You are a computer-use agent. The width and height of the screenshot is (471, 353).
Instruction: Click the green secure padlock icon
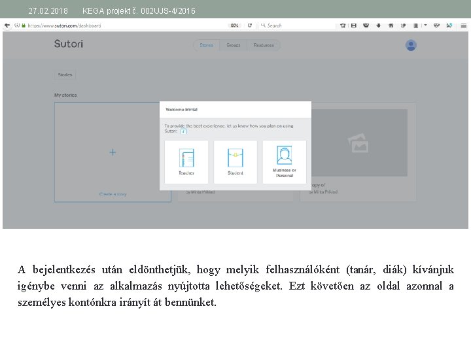click(x=24, y=25)
